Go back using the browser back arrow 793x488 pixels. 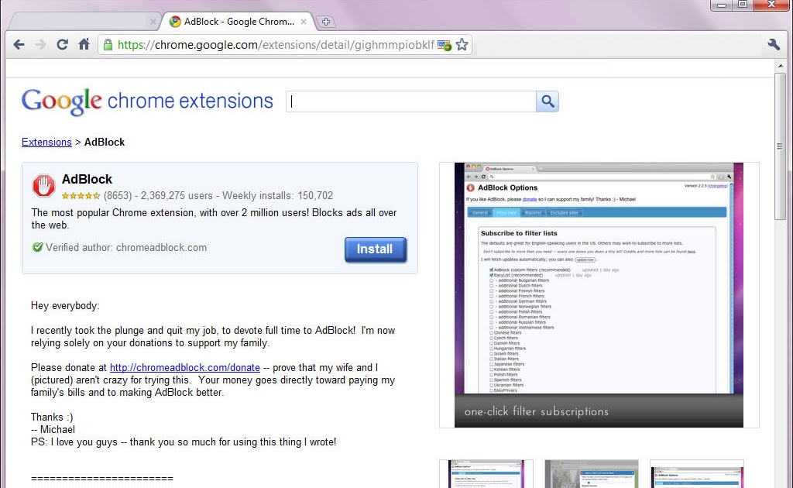click(19, 44)
